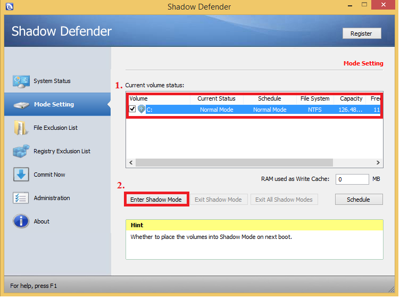Click the shield icon beside volume C:
The height and width of the screenshot is (298, 400).
(141, 110)
